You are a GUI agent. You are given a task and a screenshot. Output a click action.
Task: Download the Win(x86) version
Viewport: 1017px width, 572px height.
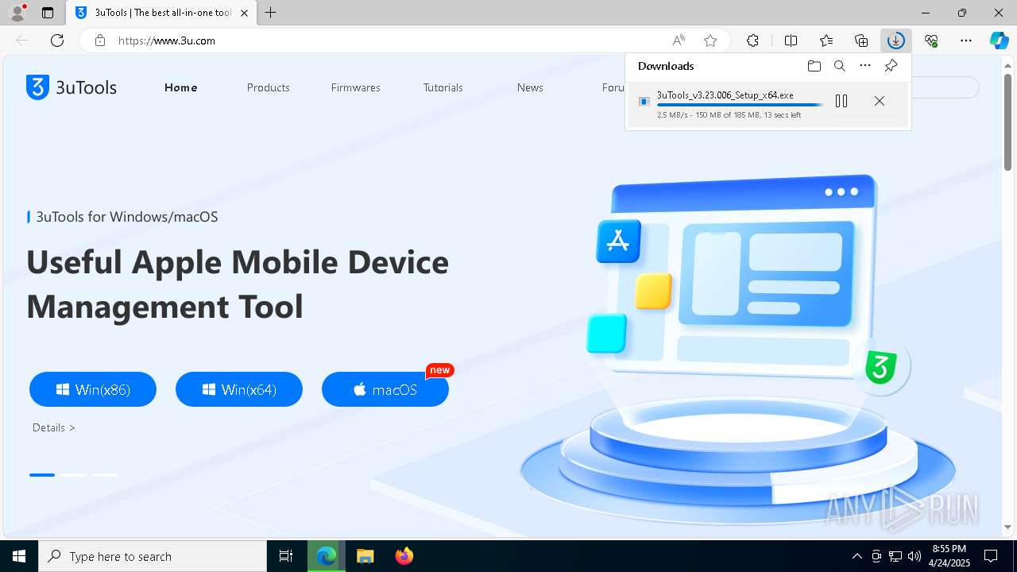tap(93, 389)
